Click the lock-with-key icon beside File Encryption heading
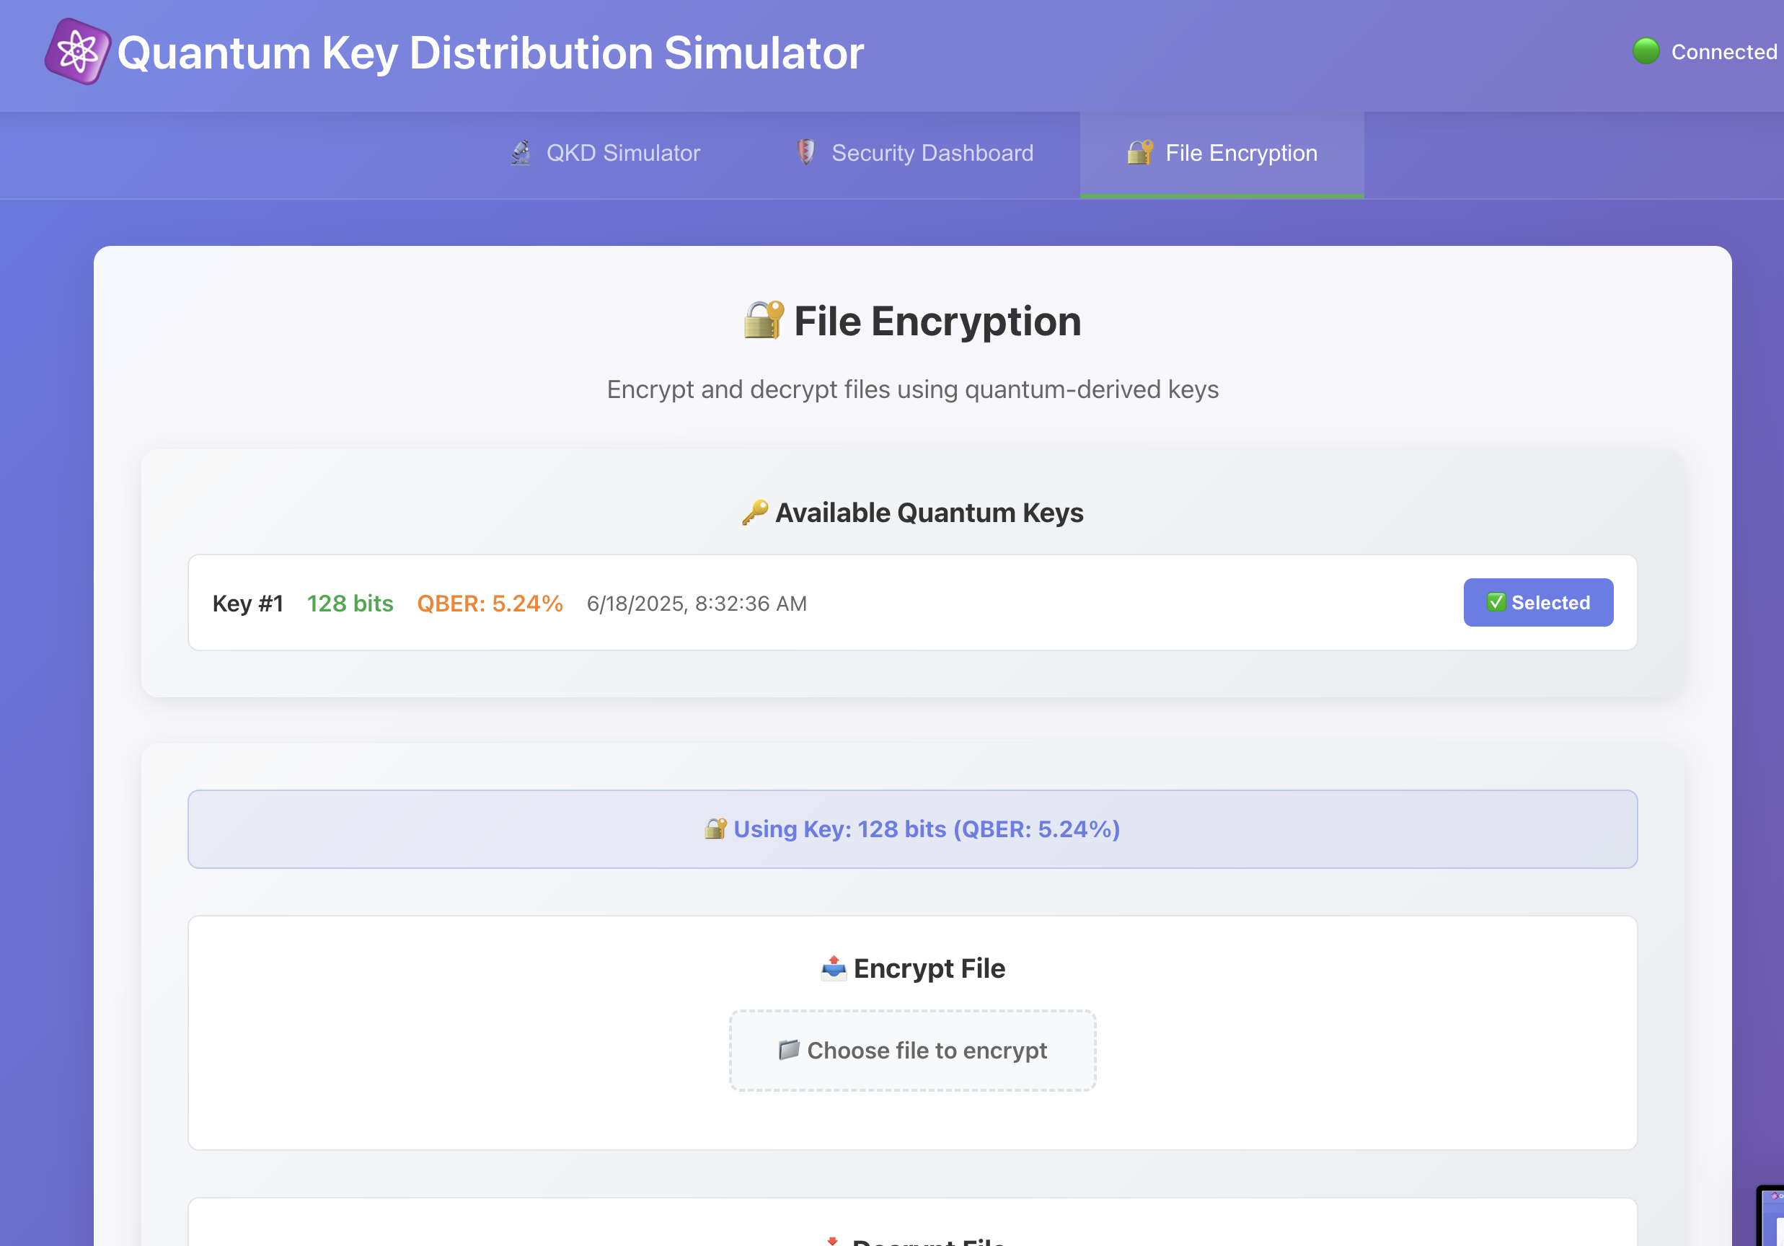Screen dimensions: 1784x1246 click(763, 320)
